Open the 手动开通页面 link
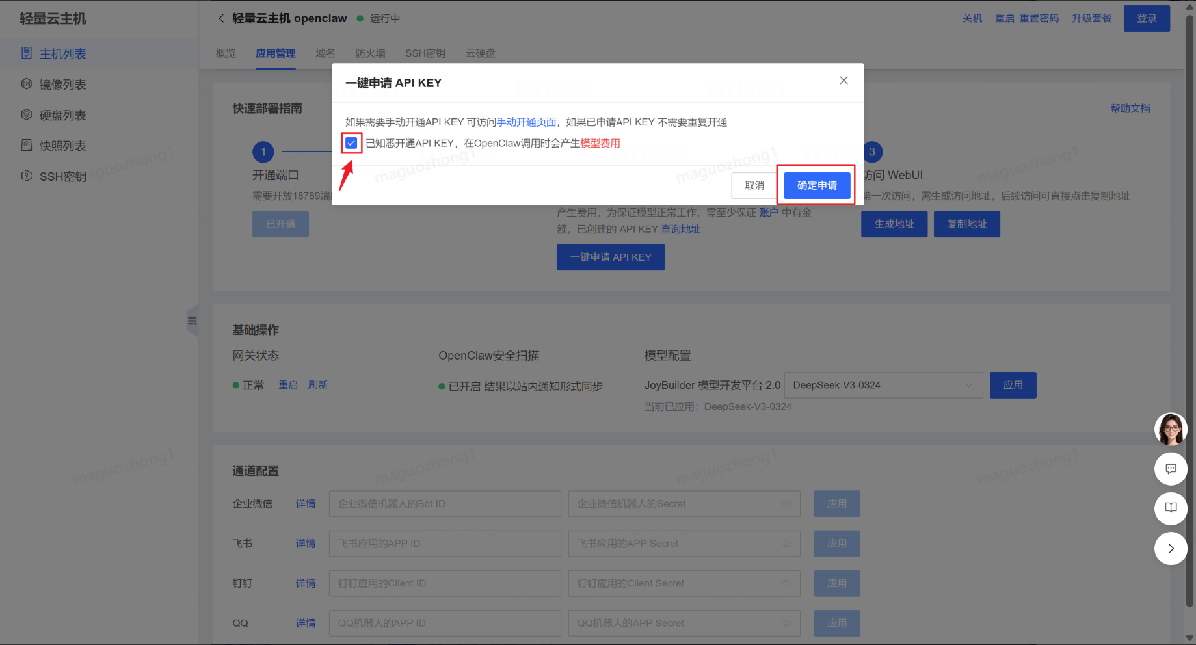Image resolution: width=1196 pixels, height=645 pixels. coord(526,122)
